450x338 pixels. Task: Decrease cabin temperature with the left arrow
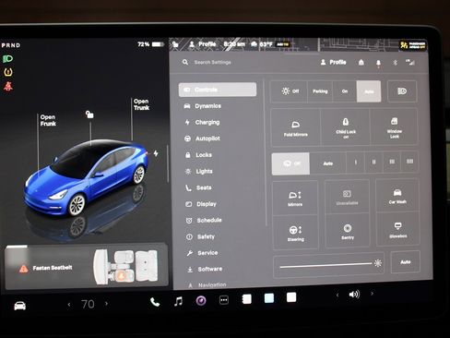pos(69,305)
